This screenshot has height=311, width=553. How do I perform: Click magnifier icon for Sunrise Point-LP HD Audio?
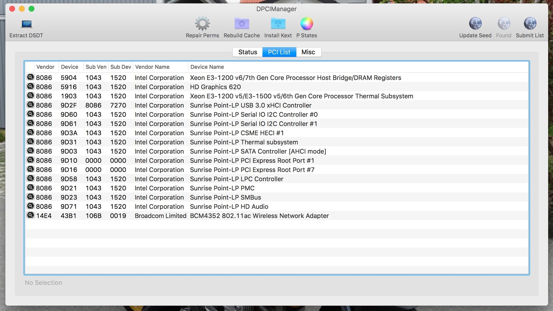pyautogui.click(x=30, y=206)
